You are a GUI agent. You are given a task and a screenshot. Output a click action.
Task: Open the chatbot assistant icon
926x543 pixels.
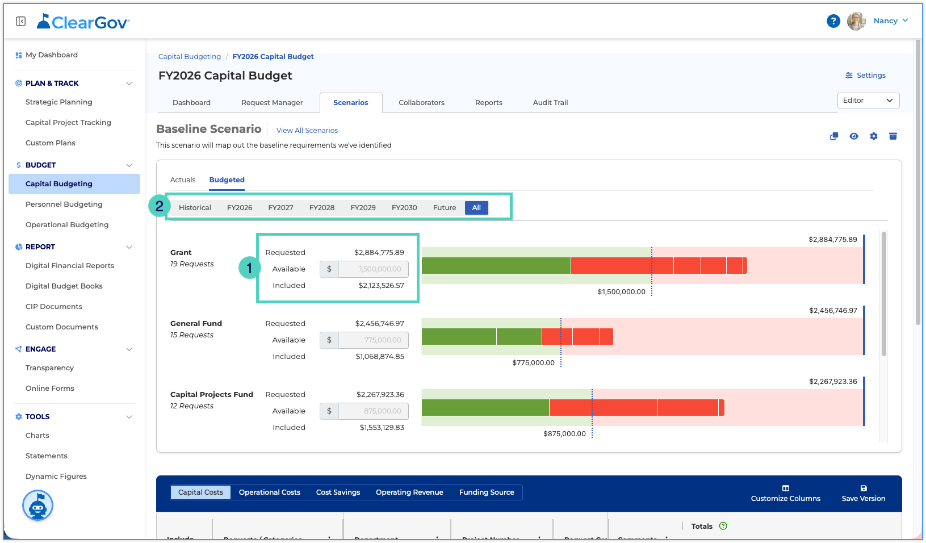(x=38, y=505)
